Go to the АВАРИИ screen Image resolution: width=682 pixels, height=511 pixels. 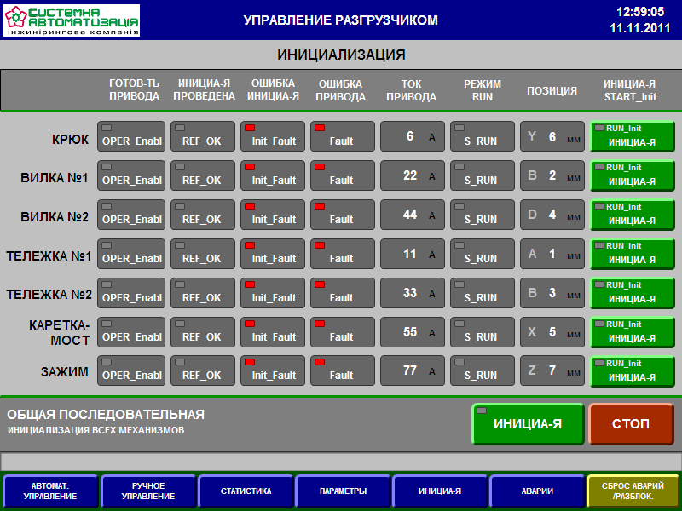[x=537, y=491]
